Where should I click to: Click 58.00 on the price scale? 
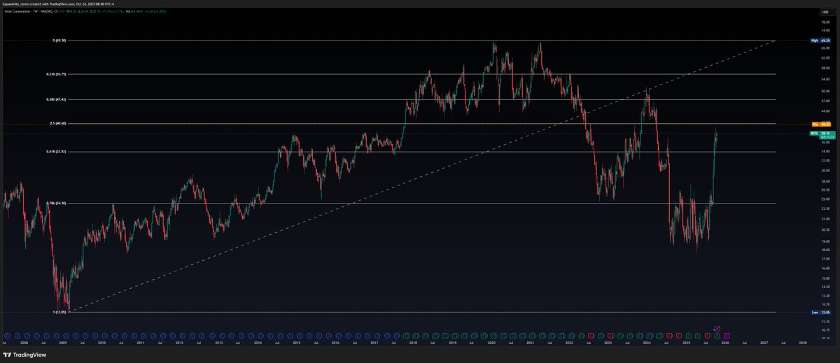(x=825, y=69)
